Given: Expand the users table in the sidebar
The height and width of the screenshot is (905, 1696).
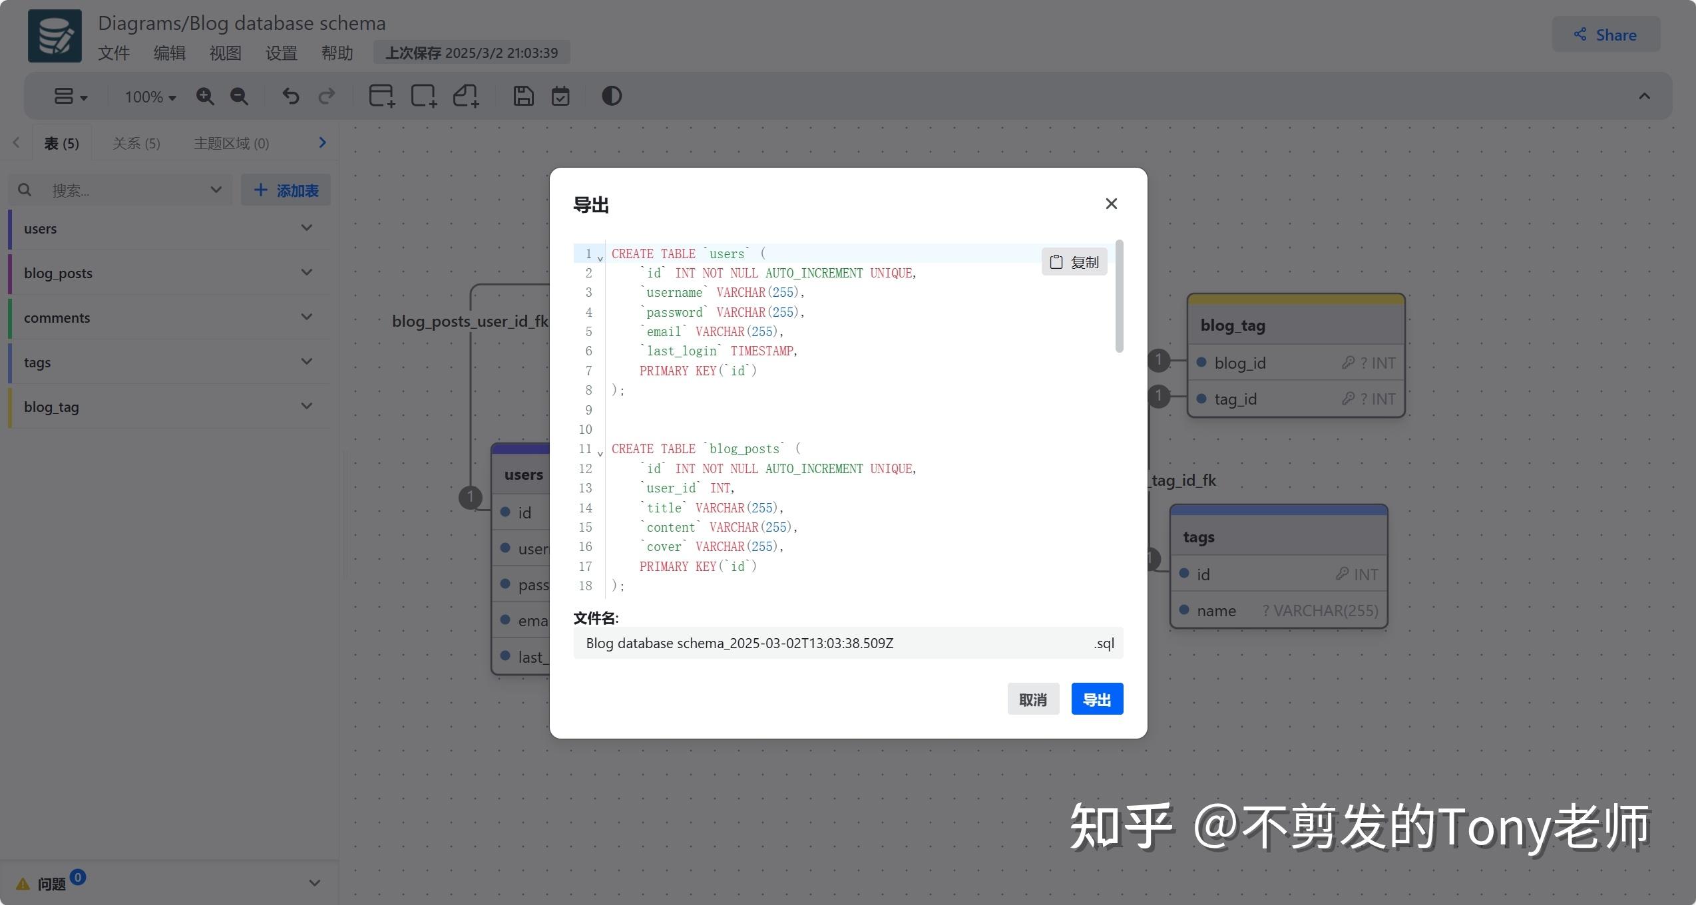Looking at the screenshot, I should tap(306, 228).
